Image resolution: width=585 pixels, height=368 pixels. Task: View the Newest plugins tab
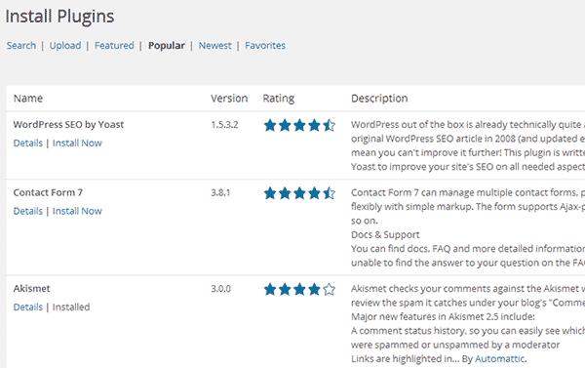[214, 46]
